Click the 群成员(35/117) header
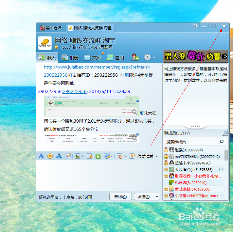 tap(177, 133)
